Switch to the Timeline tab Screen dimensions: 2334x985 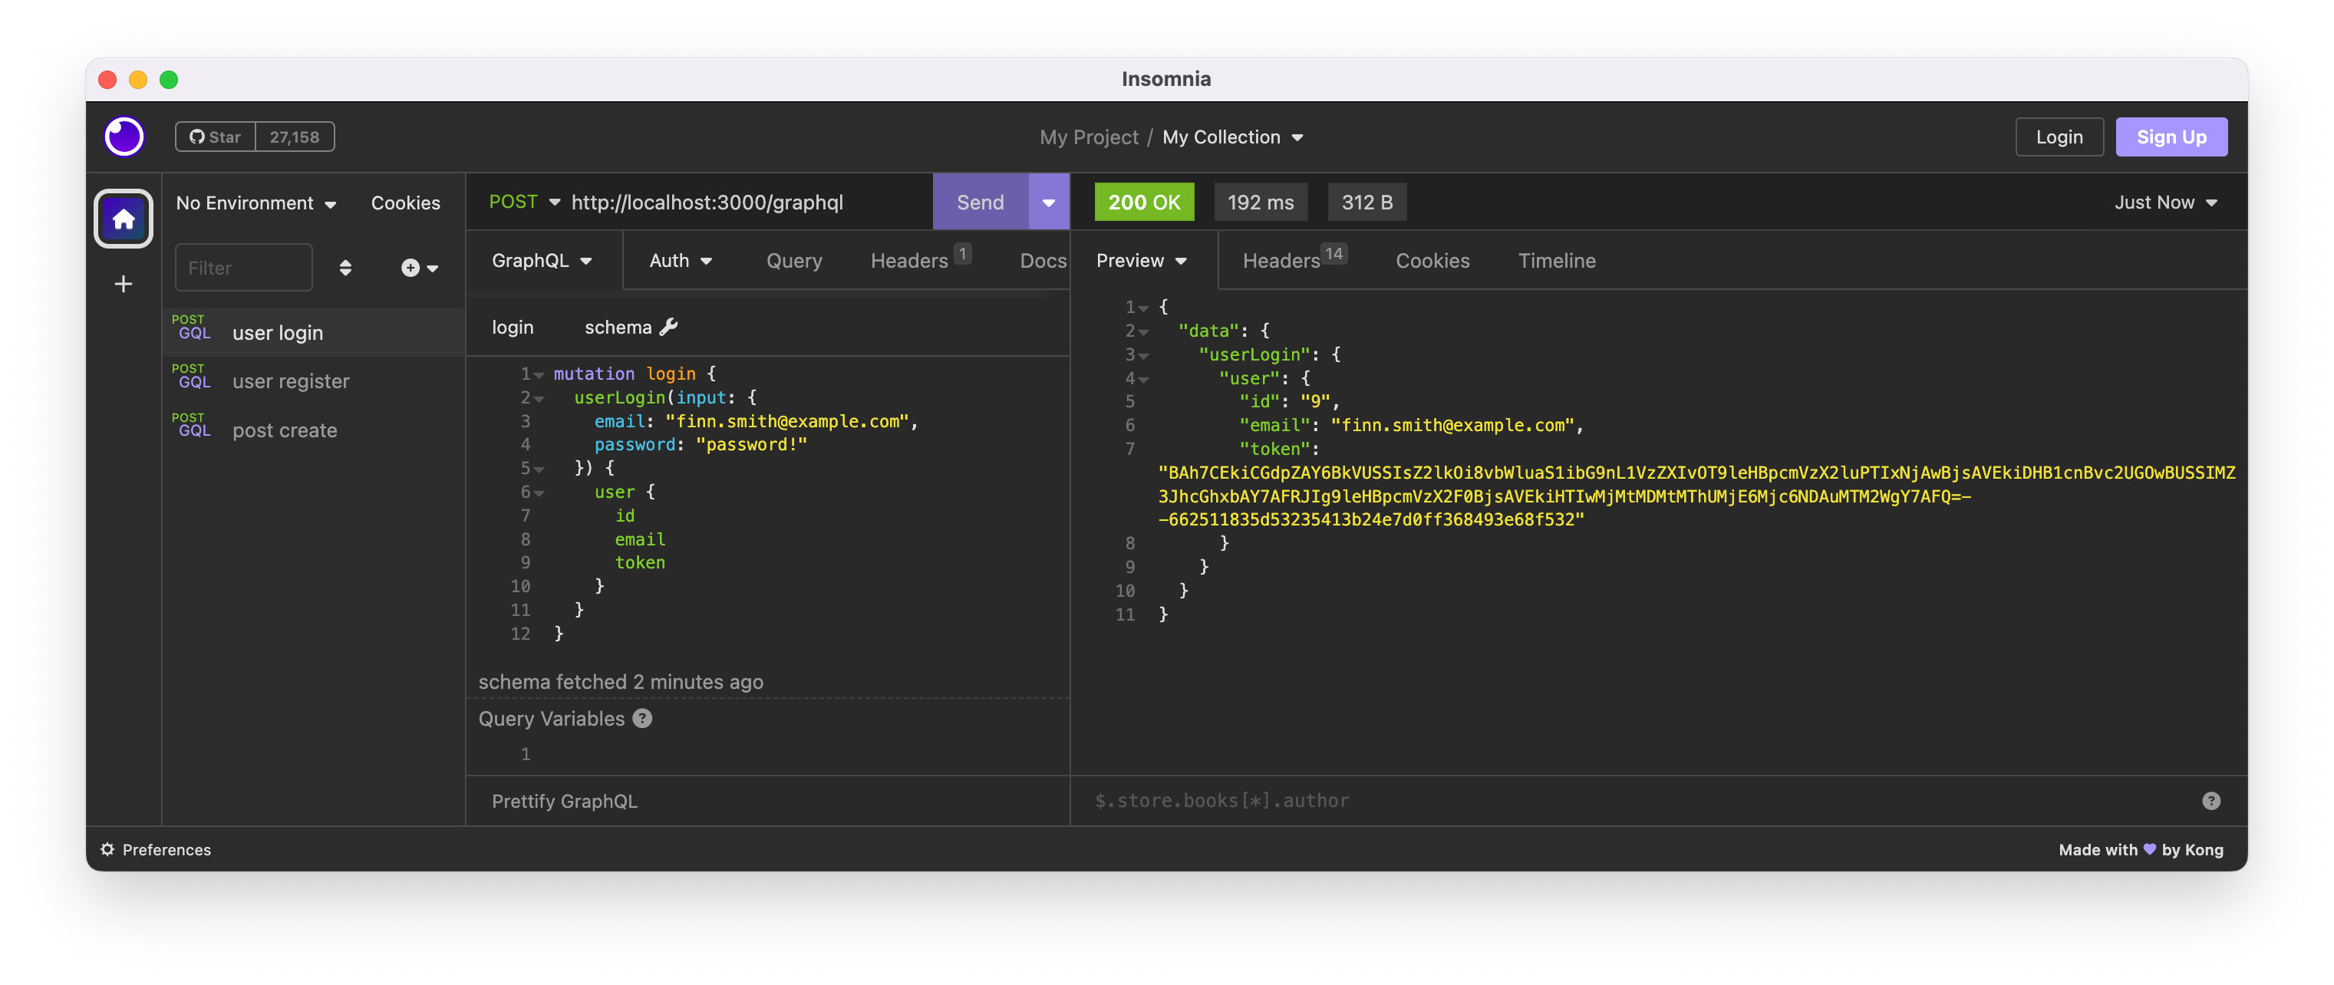pos(1557,260)
